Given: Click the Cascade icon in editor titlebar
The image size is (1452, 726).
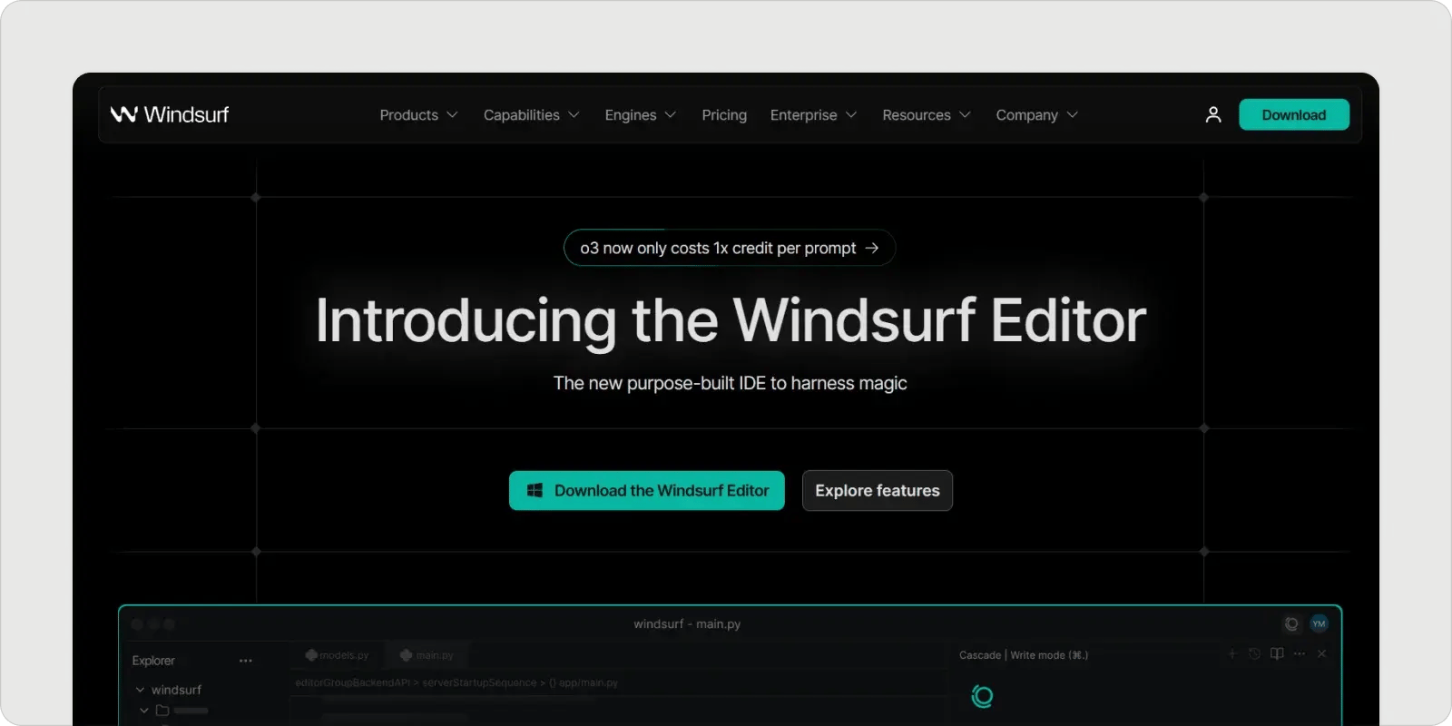Looking at the screenshot, I should click(1291, 623).
